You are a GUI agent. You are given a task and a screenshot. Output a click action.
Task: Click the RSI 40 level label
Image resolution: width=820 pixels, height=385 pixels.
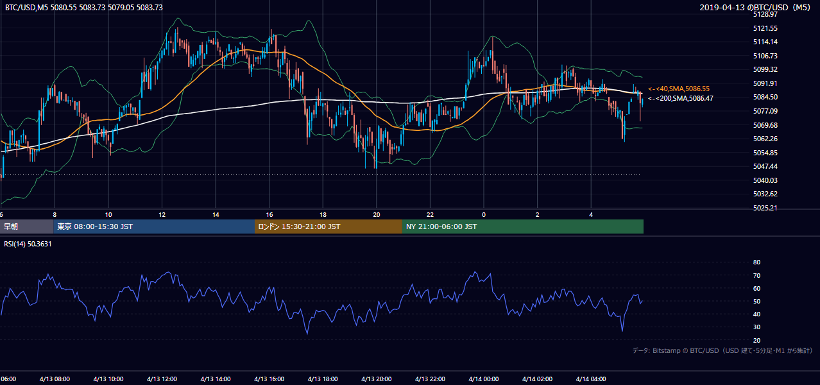pos(756,314)
